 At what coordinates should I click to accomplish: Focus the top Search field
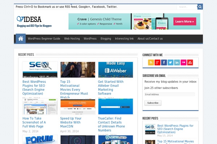[187, 7]
